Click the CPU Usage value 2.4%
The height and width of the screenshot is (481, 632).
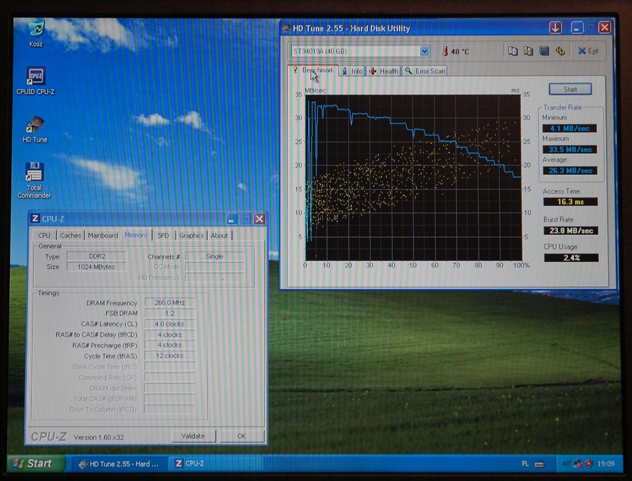(571, 257)
